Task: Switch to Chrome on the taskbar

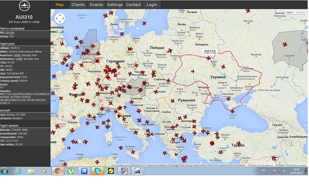Action: pyautogui.click(x=58, y=171)
